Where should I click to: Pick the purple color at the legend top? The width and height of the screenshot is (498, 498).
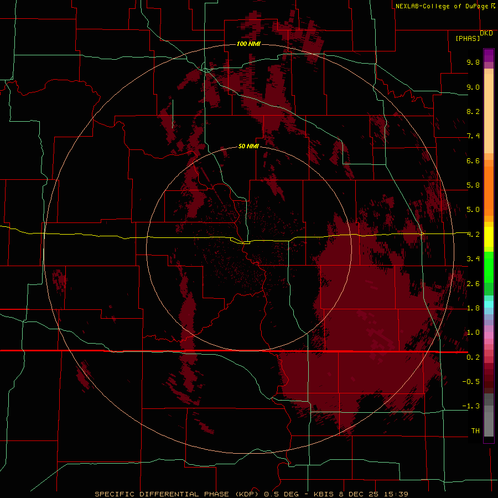[x=489, y=55]
